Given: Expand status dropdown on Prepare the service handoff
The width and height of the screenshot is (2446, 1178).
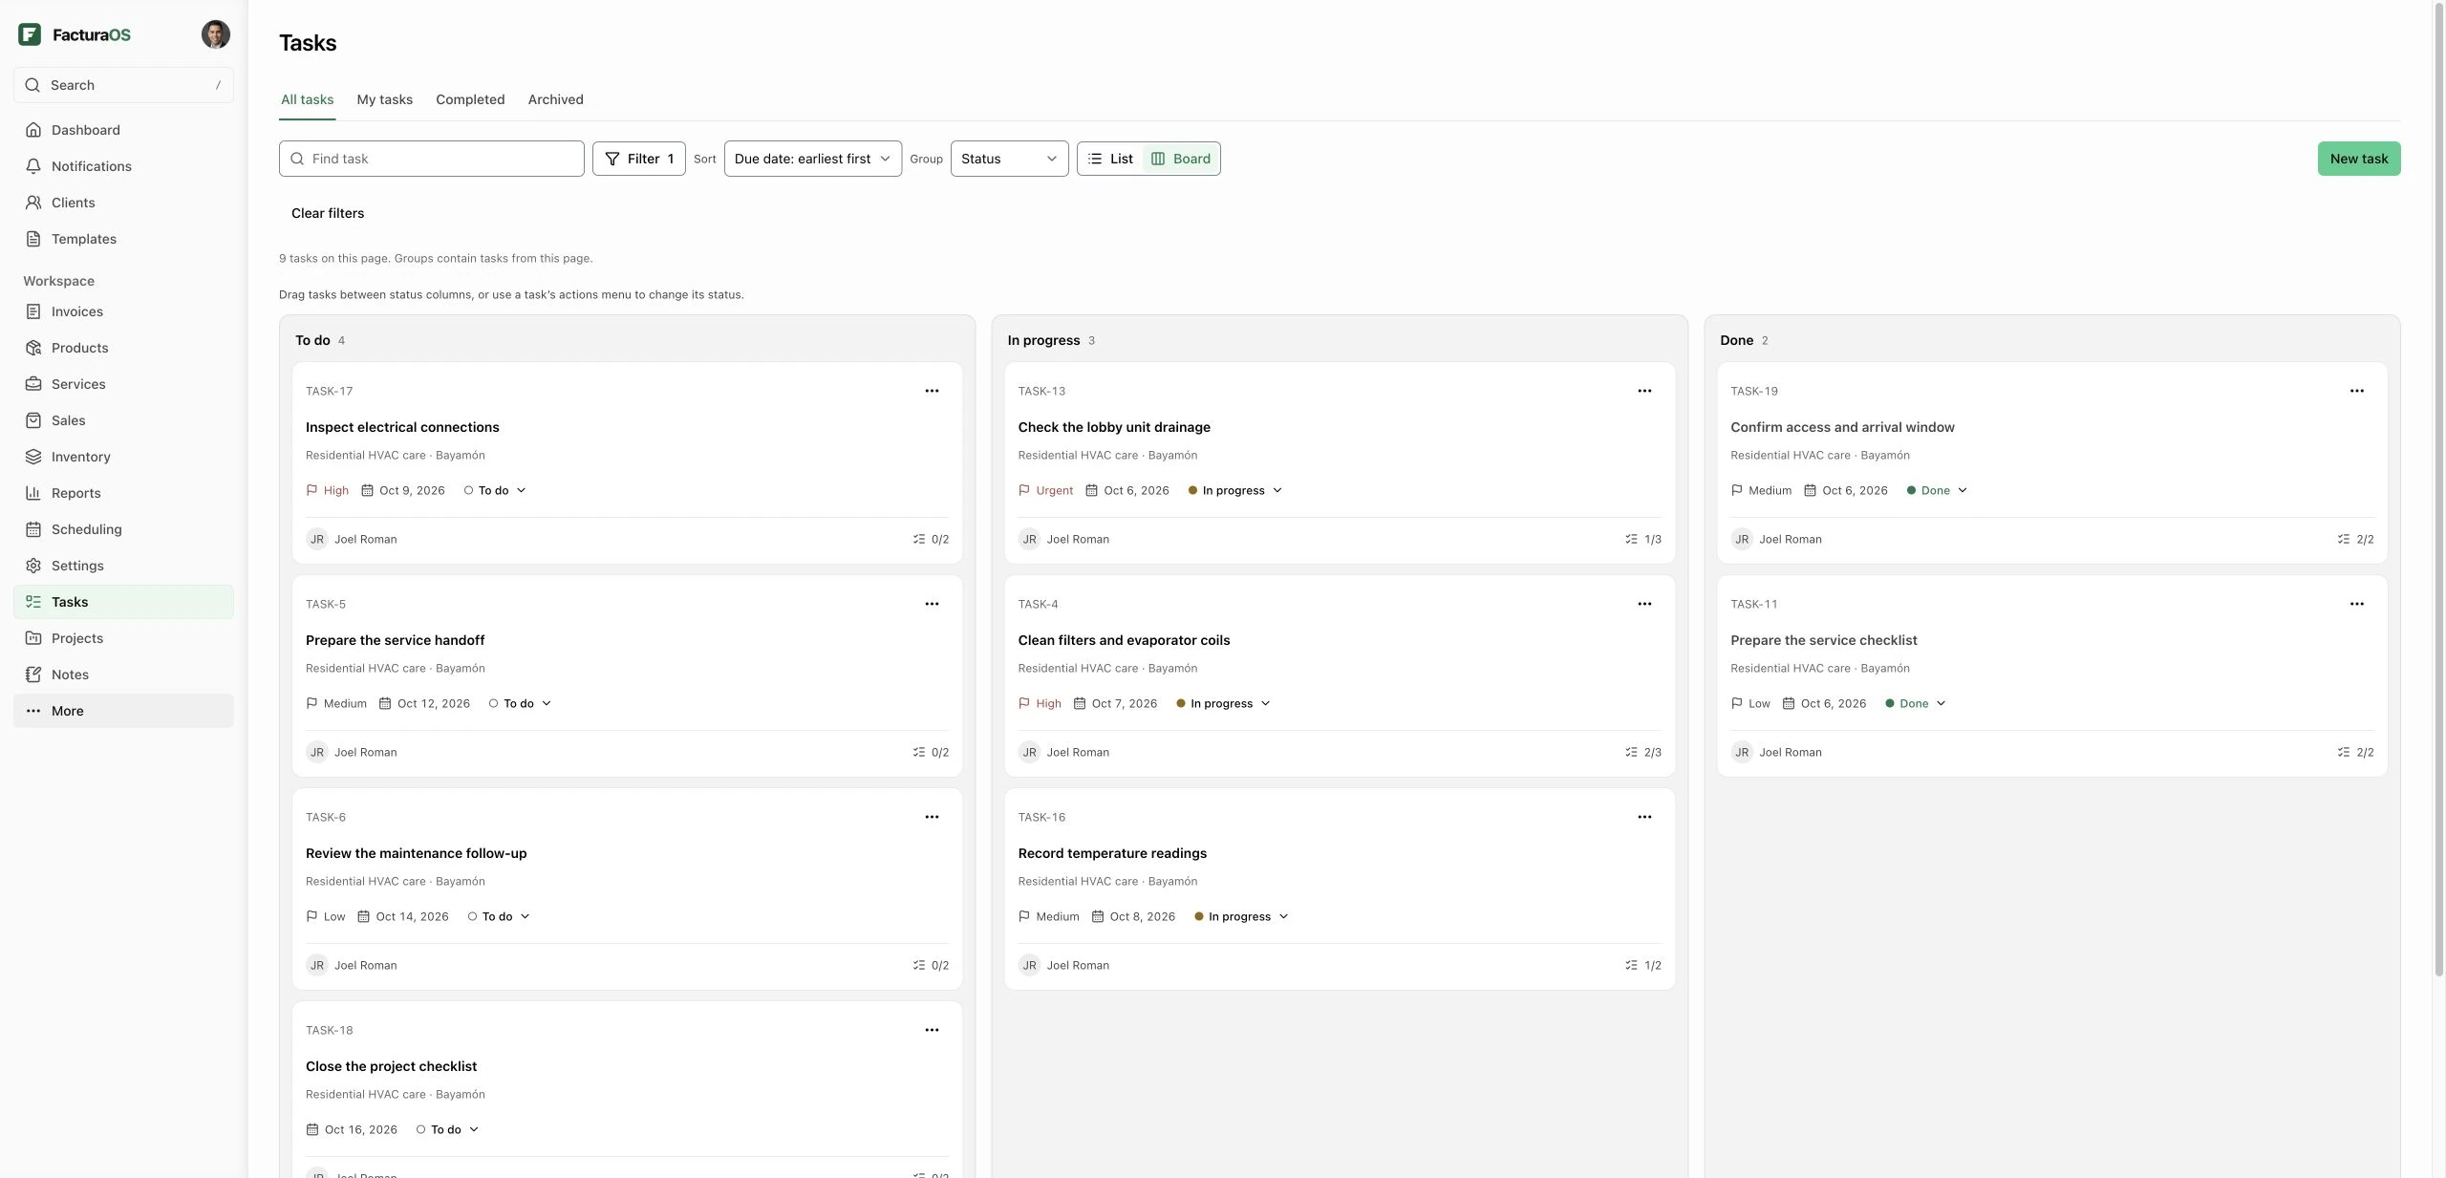Looking at the screenshot, I should click(520, 703).
